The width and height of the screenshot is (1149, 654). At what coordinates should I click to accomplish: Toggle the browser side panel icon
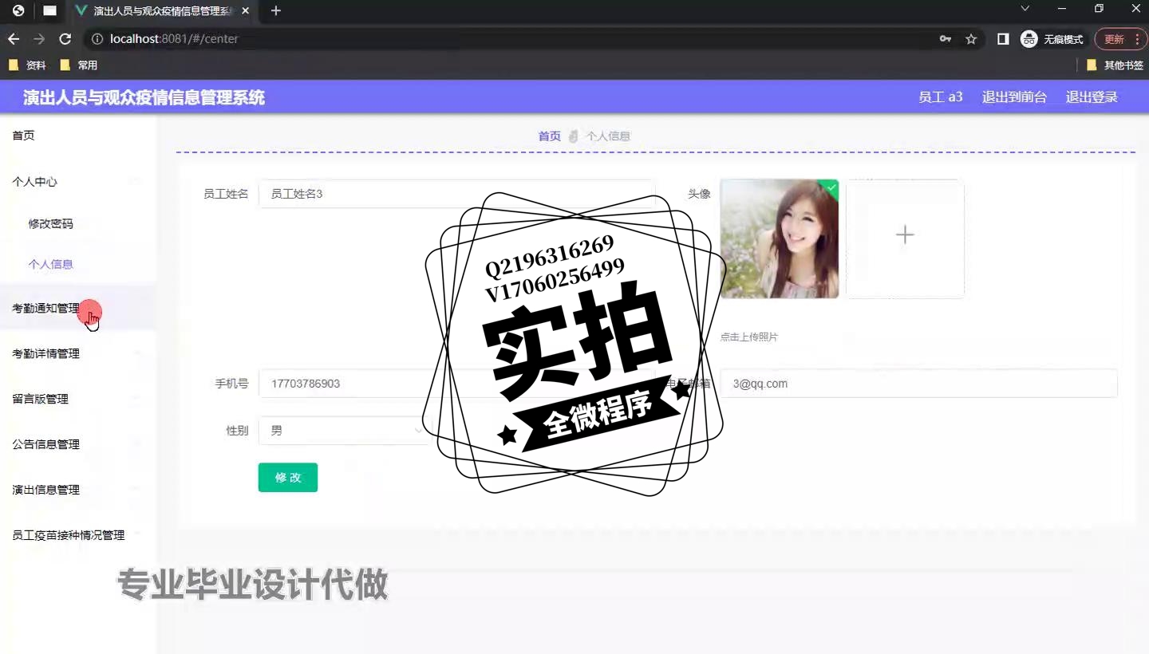1003,38
